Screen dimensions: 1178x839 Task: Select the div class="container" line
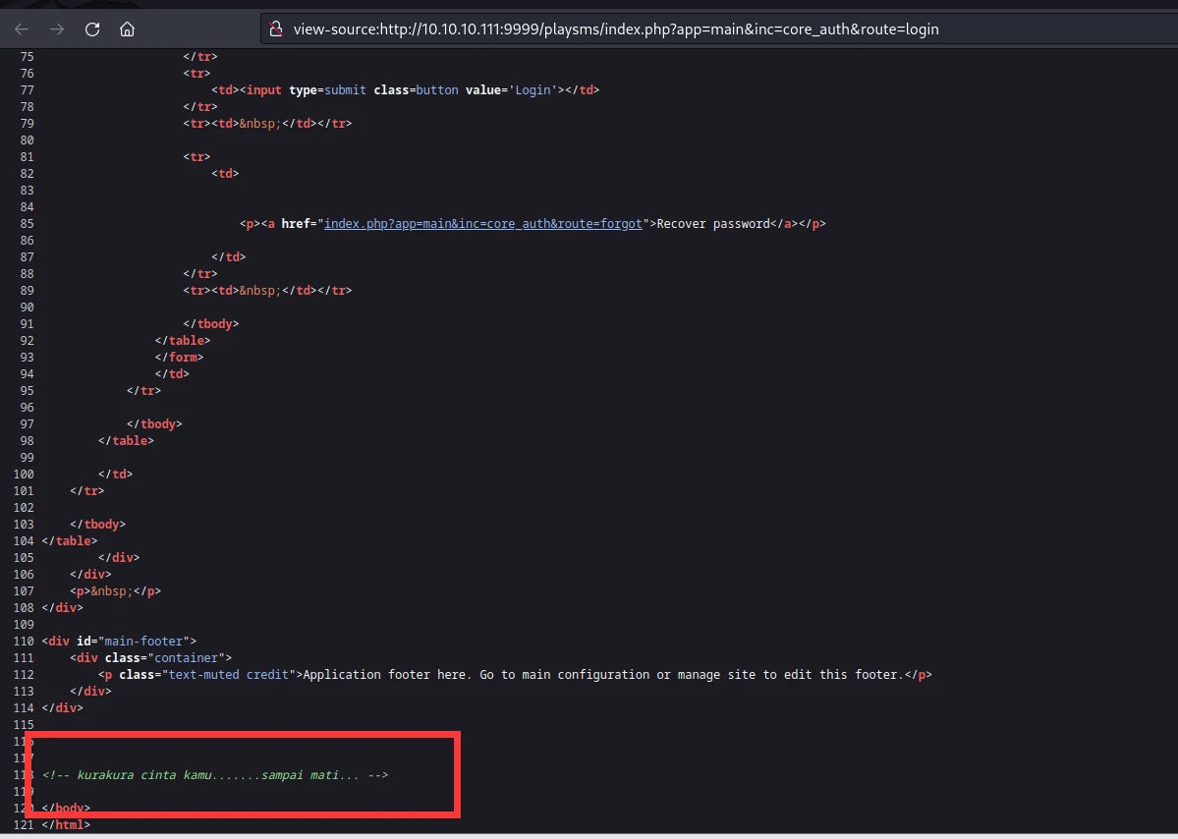tap(151, 658)
